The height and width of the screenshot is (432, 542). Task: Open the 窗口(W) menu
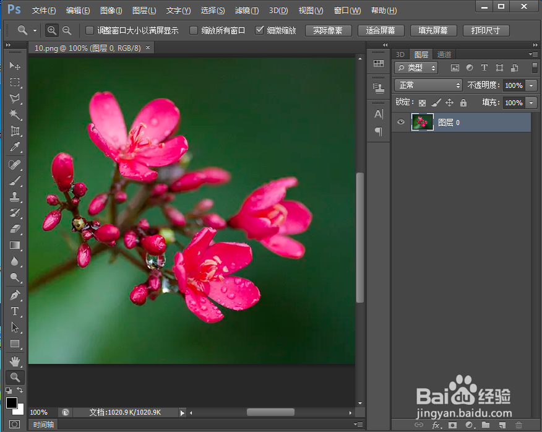(347, 11)
